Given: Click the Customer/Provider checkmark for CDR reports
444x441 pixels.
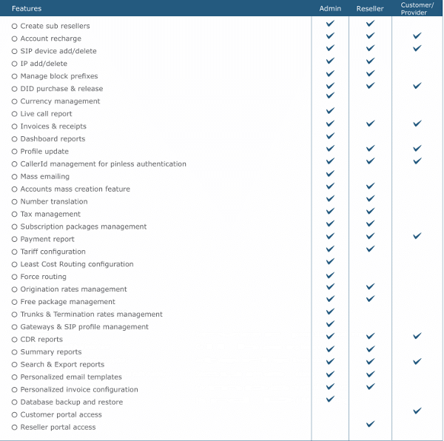Looking at the screenshot, I should [417, 336].
